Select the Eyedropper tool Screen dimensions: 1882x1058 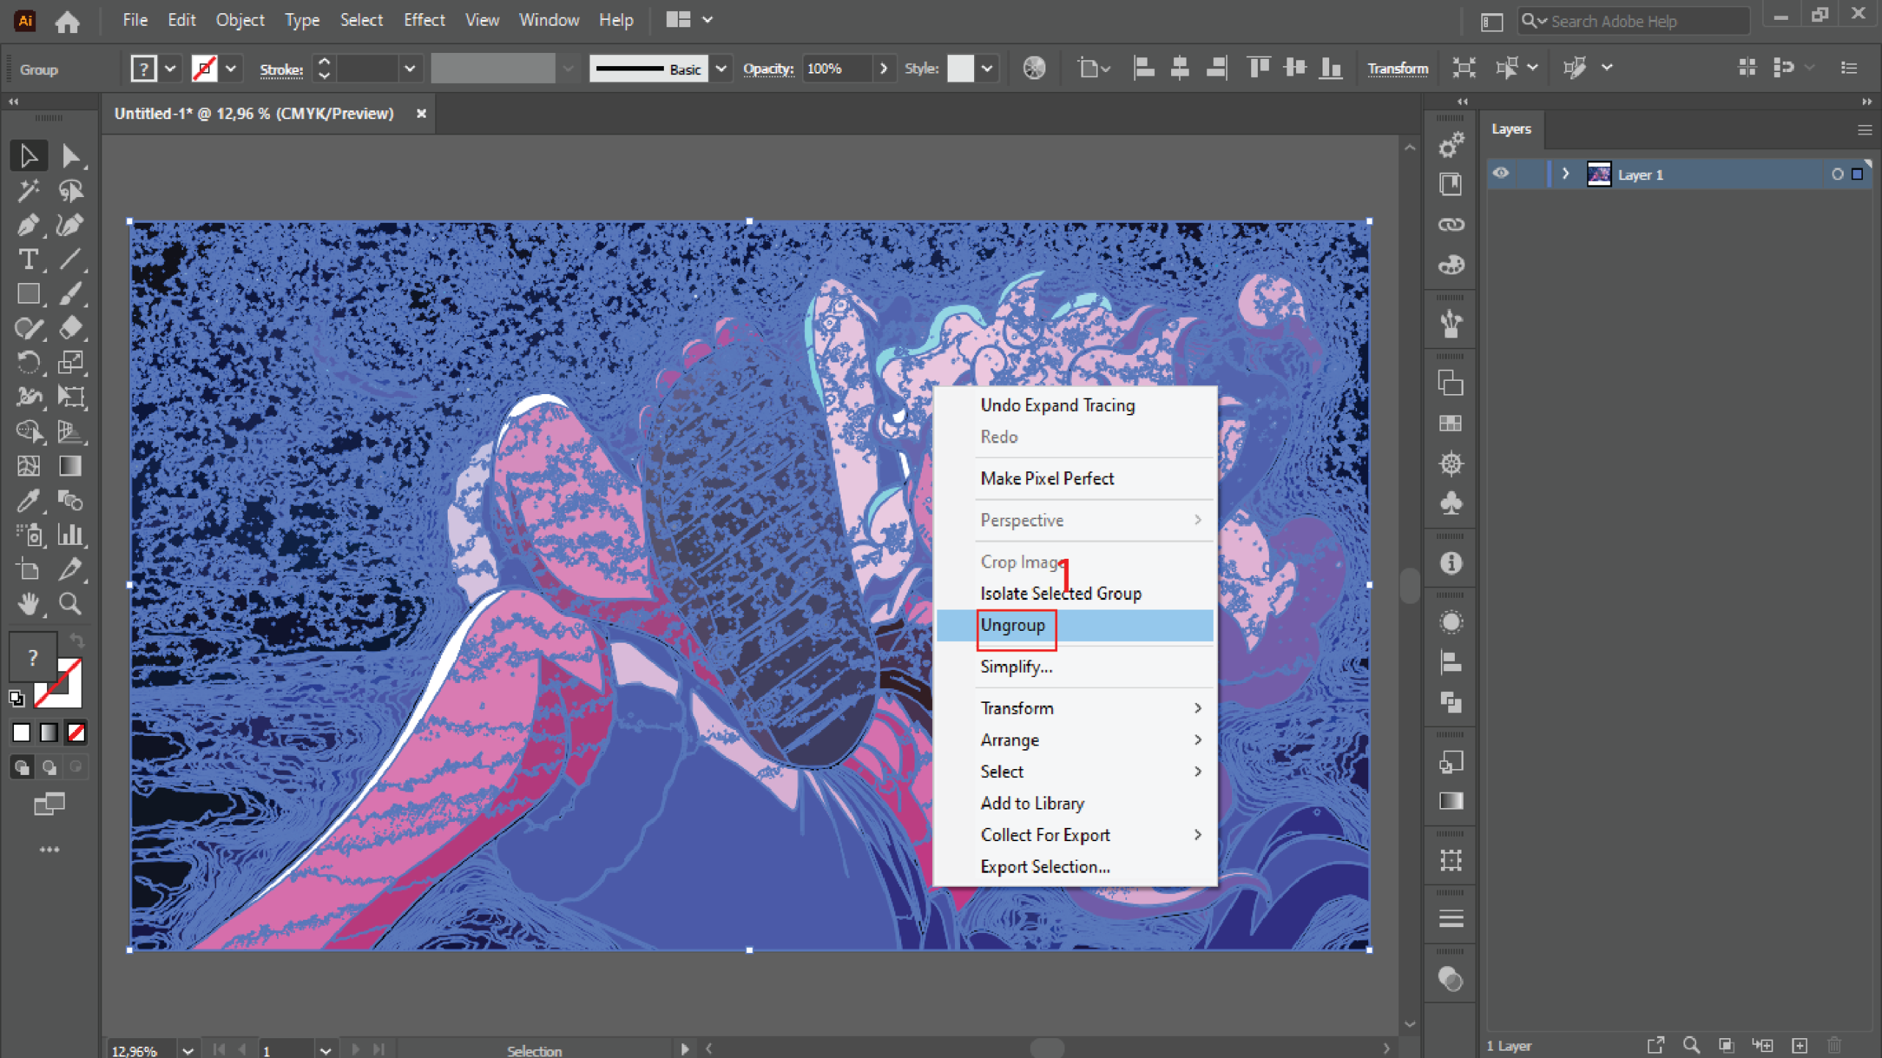coord(28,501)
